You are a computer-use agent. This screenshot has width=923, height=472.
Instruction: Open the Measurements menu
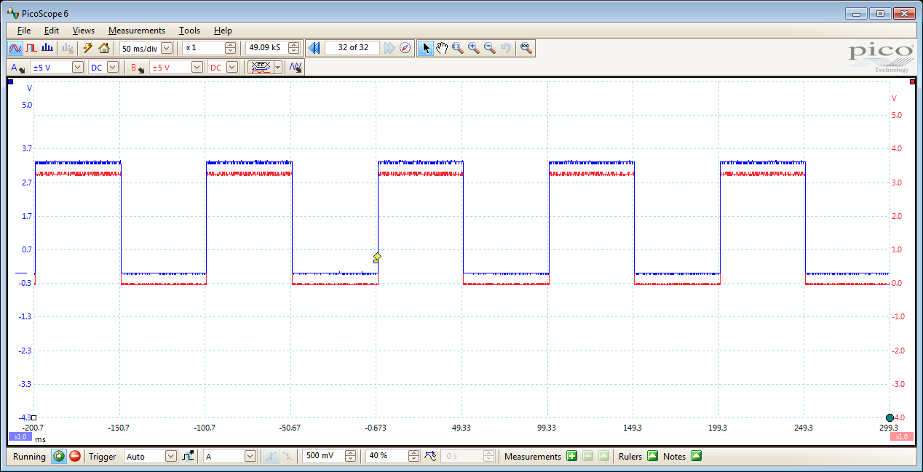137,31
